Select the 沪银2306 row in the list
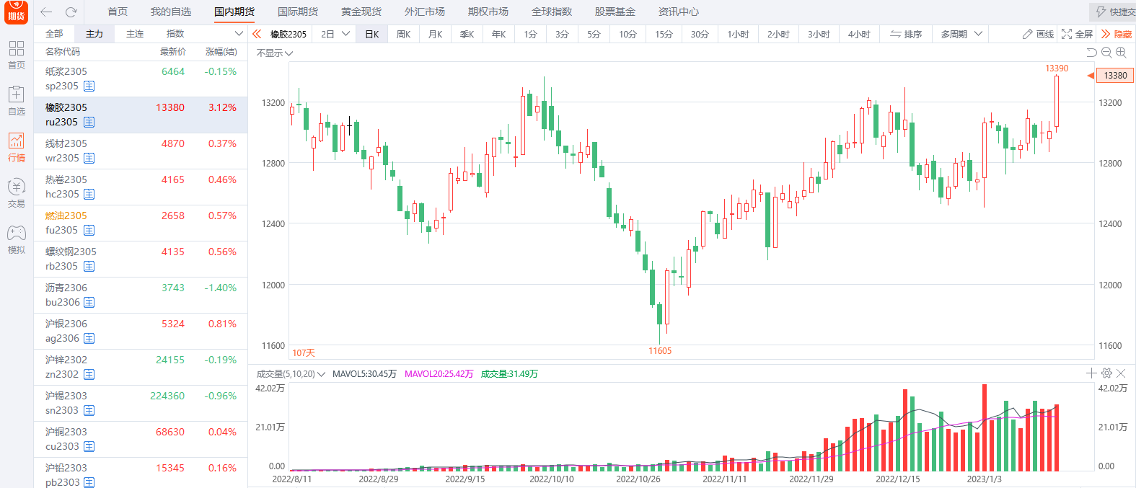This screenshot has height=488, width=1136. [x=141, y=331]
